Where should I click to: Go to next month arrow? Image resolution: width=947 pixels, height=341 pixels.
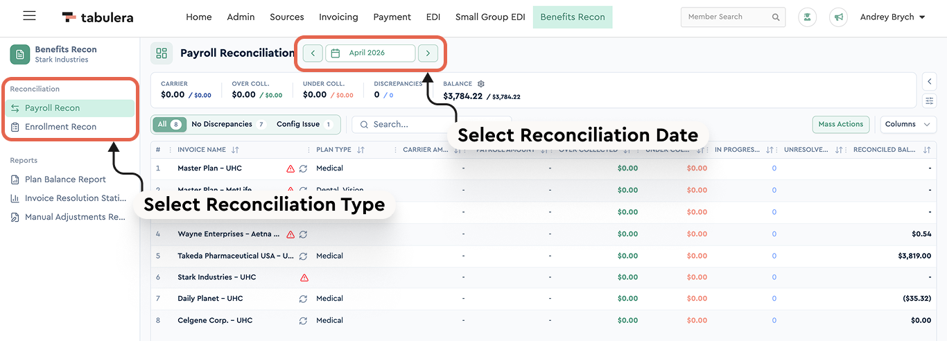428,53
